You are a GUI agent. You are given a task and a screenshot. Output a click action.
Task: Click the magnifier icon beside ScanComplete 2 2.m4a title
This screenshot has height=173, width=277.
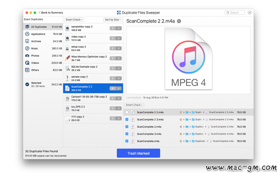pyautogui.click(x=179, y=21)
